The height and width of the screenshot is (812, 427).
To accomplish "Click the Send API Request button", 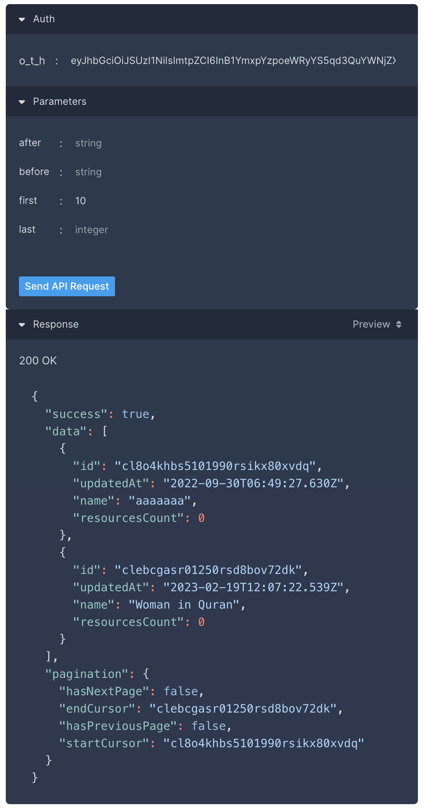I will coord(67,286).
